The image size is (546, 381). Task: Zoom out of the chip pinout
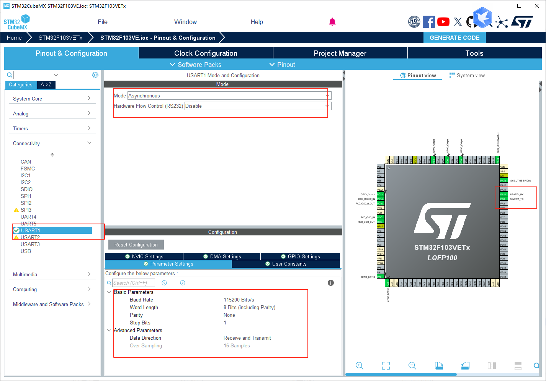pos(412,366)
